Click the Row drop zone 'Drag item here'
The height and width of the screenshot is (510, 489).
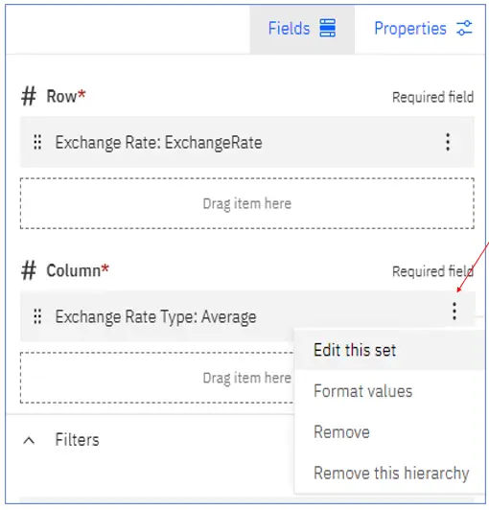[247, 203]
